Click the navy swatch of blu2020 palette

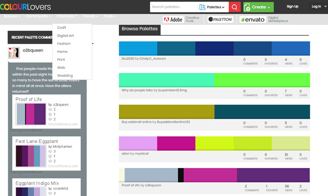pyautogui.click(x=214, y=48)
